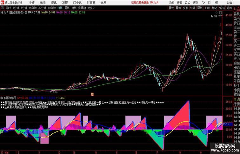This screenshot has height=154, width=240.
Task: Expand the 股票指标网 indicator dropdown circle
Action: [2, 98]
